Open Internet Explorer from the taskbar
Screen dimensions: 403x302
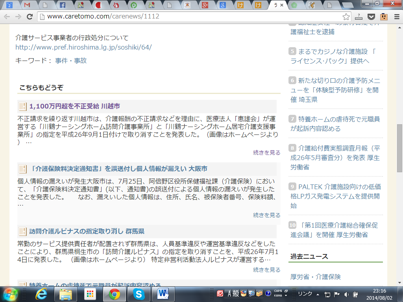click(x=41, y=294)
